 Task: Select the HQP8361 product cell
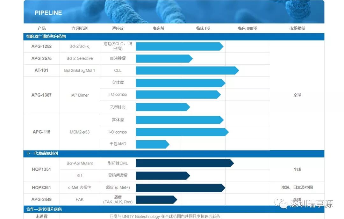(41, 187)
